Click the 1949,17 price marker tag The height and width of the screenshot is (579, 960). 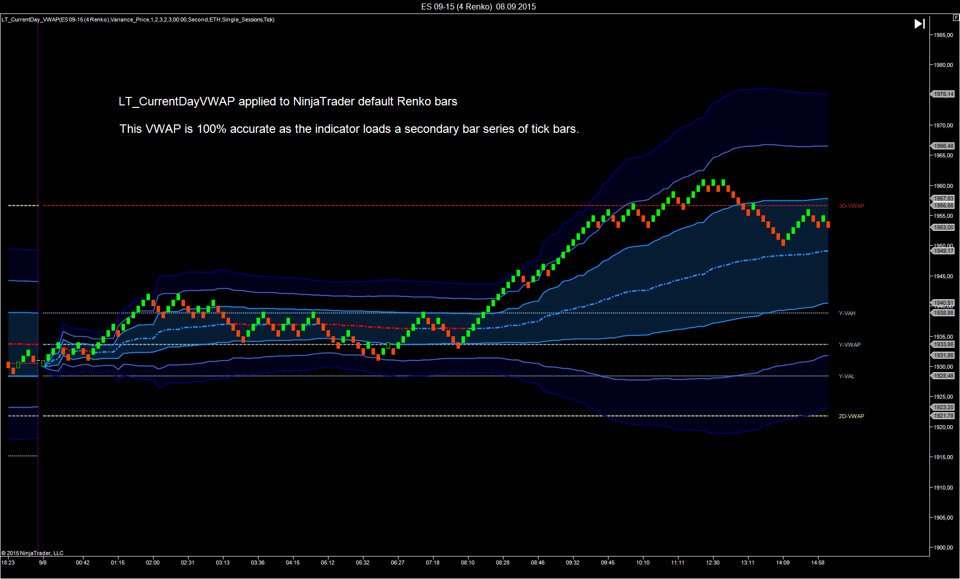click(x=943, y=251)
